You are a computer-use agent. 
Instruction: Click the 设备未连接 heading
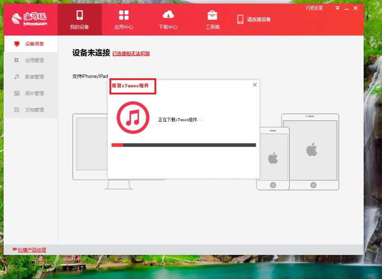tap(91, 53)
